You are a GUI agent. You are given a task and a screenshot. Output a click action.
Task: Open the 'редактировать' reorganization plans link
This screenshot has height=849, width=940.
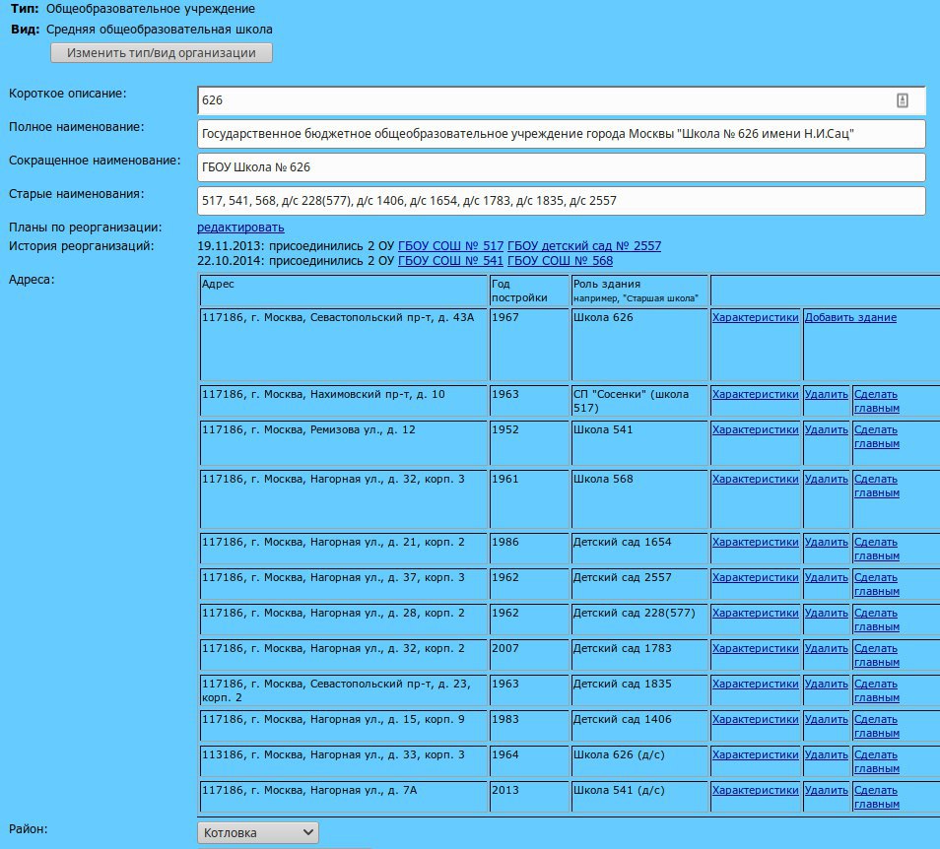click(x=240, y=228)
